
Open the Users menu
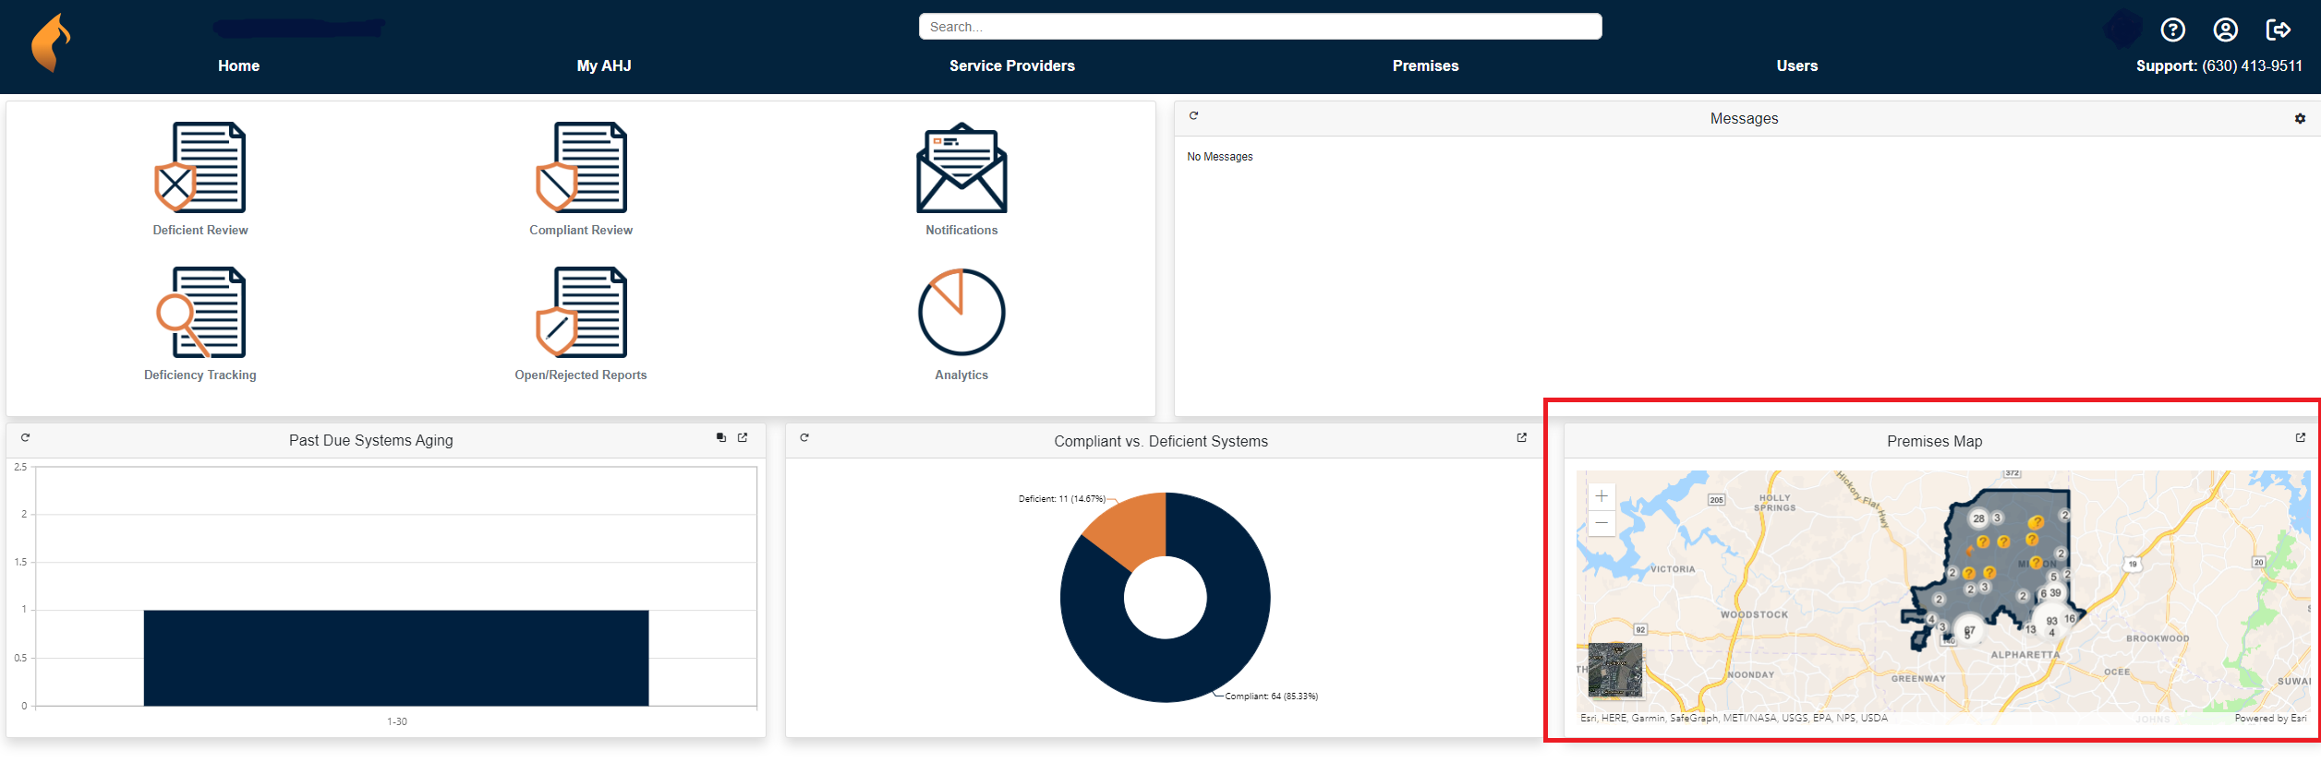tap(1797, 65)
